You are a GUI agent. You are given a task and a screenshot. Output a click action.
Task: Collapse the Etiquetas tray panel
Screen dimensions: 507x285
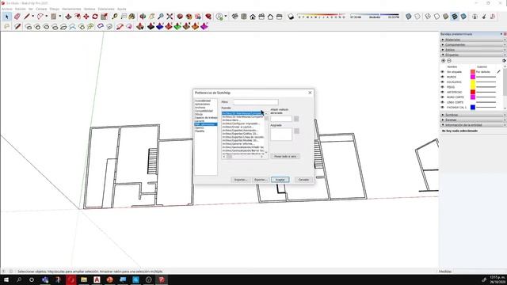473,55
